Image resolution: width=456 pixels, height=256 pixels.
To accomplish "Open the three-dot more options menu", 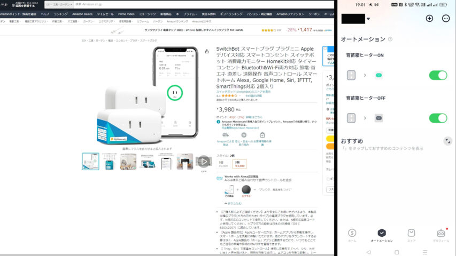I will point(446,18).
